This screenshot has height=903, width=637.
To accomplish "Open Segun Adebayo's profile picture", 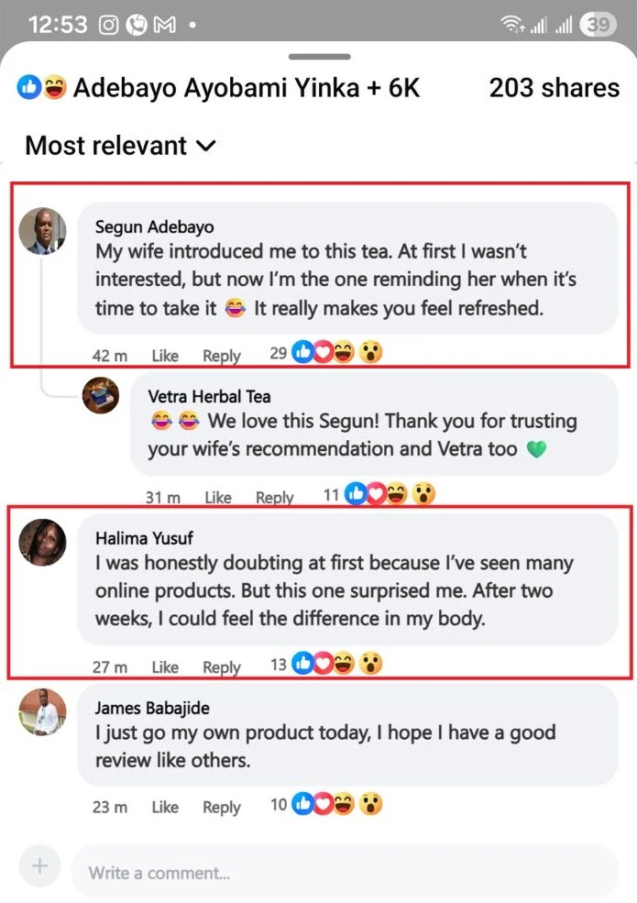I will 42,231.
